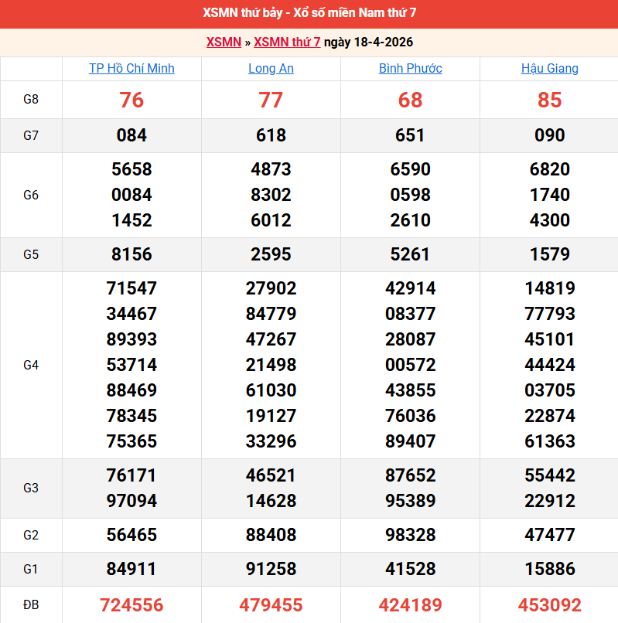
Task: Click Long An special prize 479455
Action: pos(271,604)
